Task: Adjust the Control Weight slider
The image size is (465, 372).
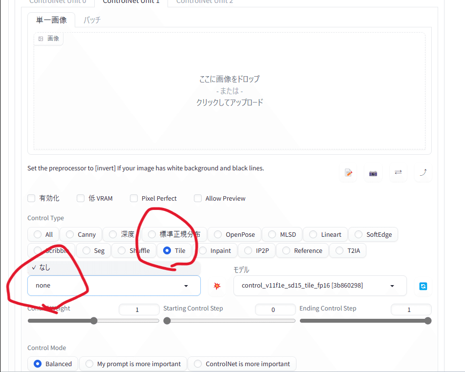Action: click(x=93, y=321)
